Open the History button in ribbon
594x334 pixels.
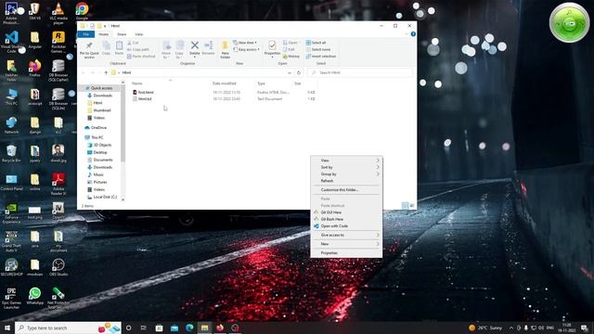[291, 56]
